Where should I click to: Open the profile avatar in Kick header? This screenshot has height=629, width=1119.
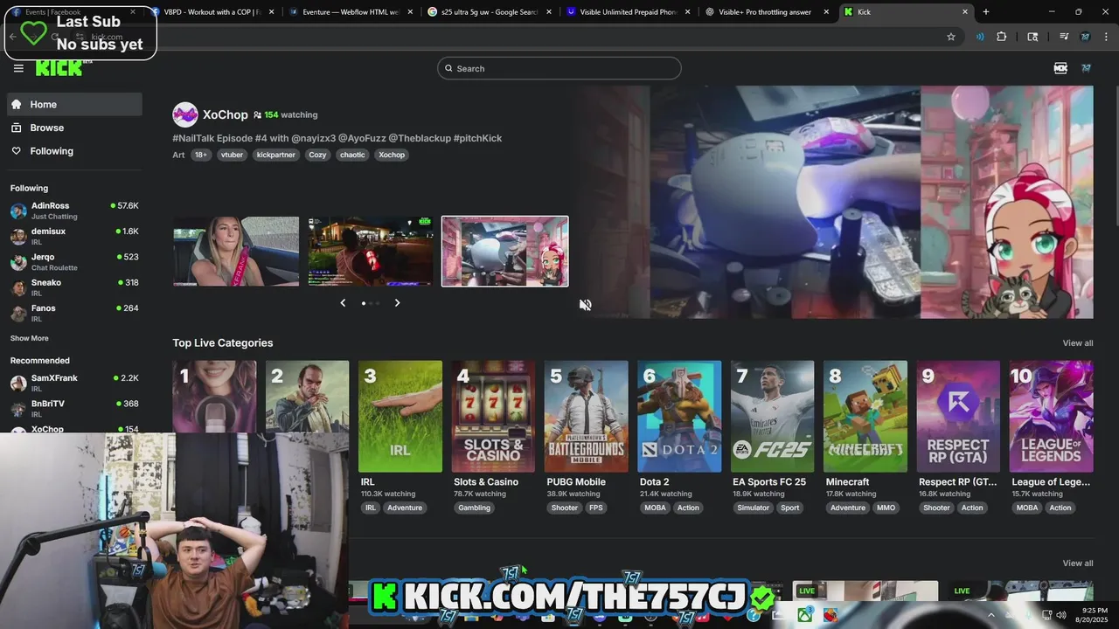(x=1087, y=68)
